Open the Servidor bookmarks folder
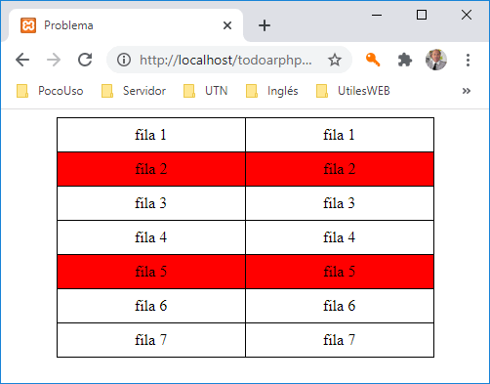Viewport: 490px width, 384px height. point(134,91)
